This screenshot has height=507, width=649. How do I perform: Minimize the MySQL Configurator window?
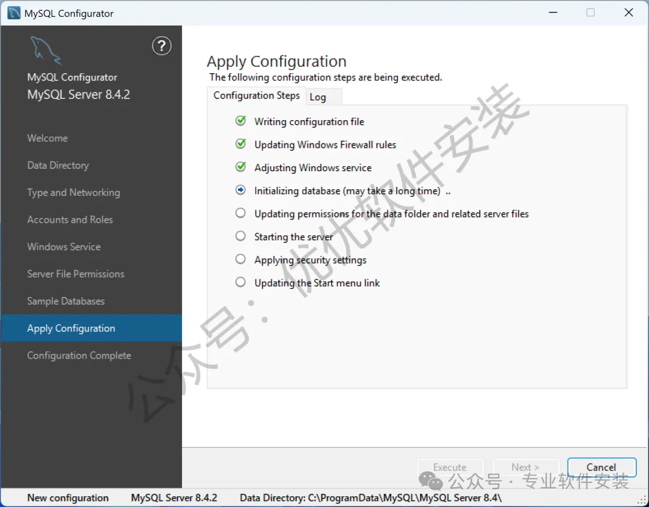pos(553,13)
